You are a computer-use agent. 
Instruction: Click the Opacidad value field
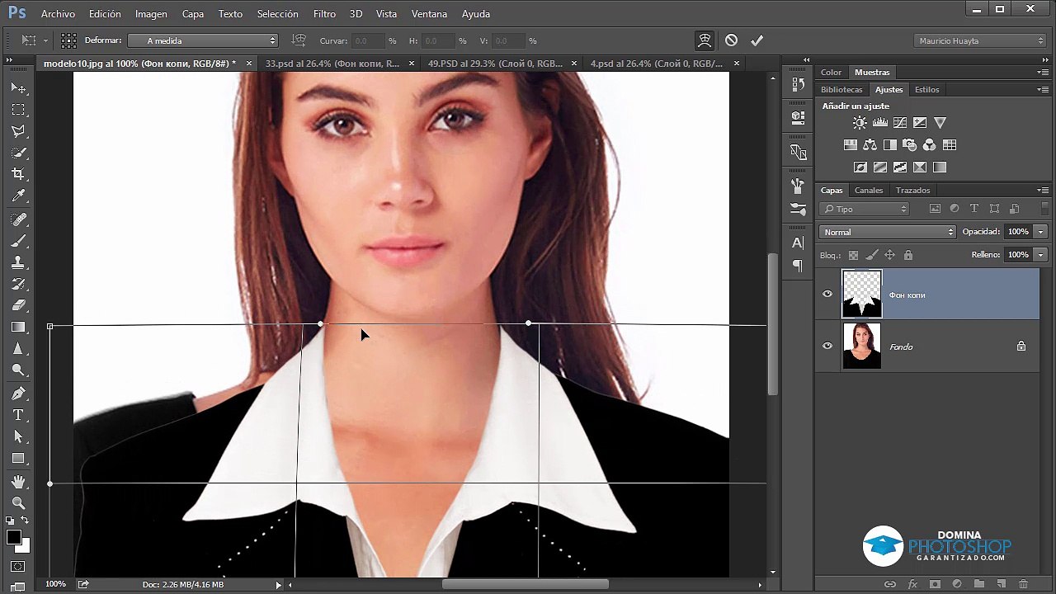click(x=1018, y=232)
